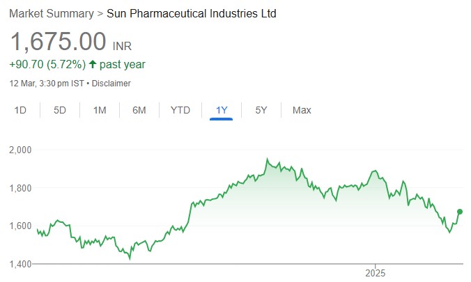Image resolution: width=471 pixels, height=282 pixels.
Task: Show the 1M price chart
Action: point(100,110)
